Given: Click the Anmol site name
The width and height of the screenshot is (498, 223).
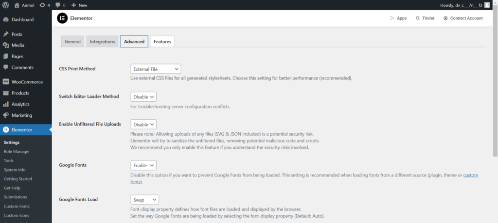Looking at the screenshot, I should click(28, 5).
